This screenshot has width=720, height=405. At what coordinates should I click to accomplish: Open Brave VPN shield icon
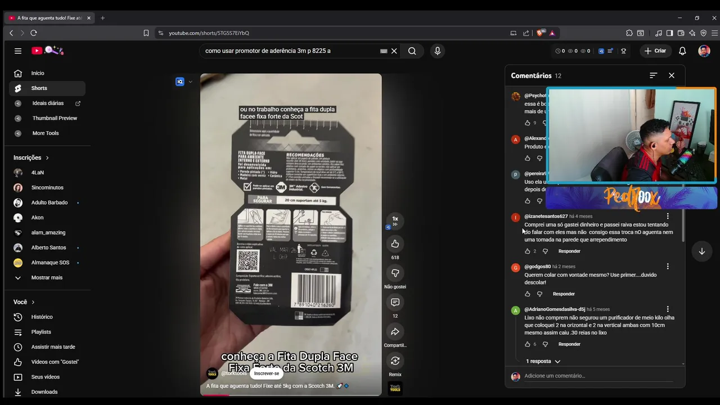coord(703,33)
